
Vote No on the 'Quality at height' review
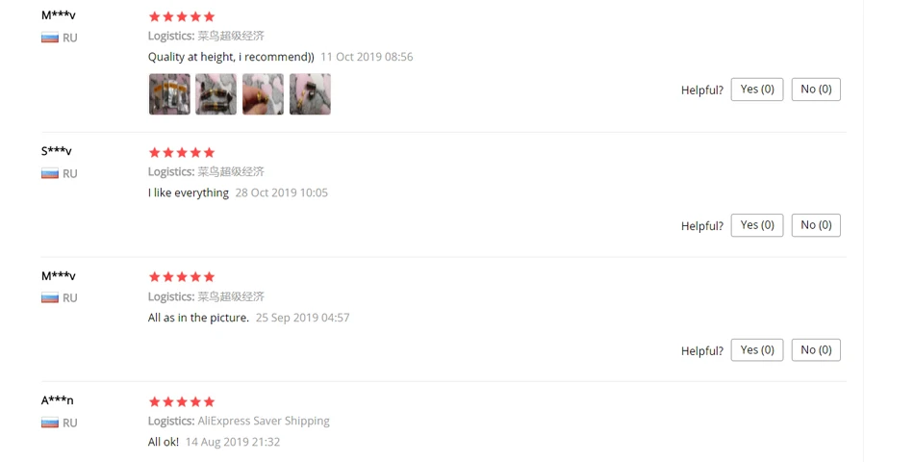tap(816, 90)
